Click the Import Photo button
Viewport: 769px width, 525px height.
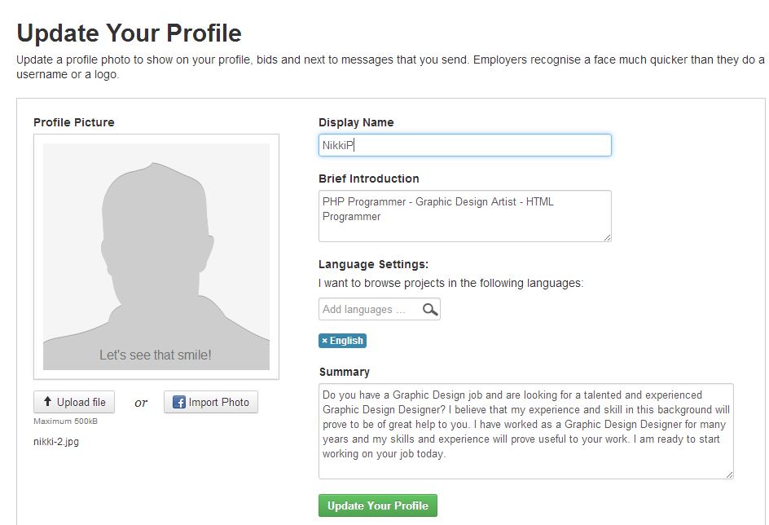pyautogui.click(x=211, y=402)
